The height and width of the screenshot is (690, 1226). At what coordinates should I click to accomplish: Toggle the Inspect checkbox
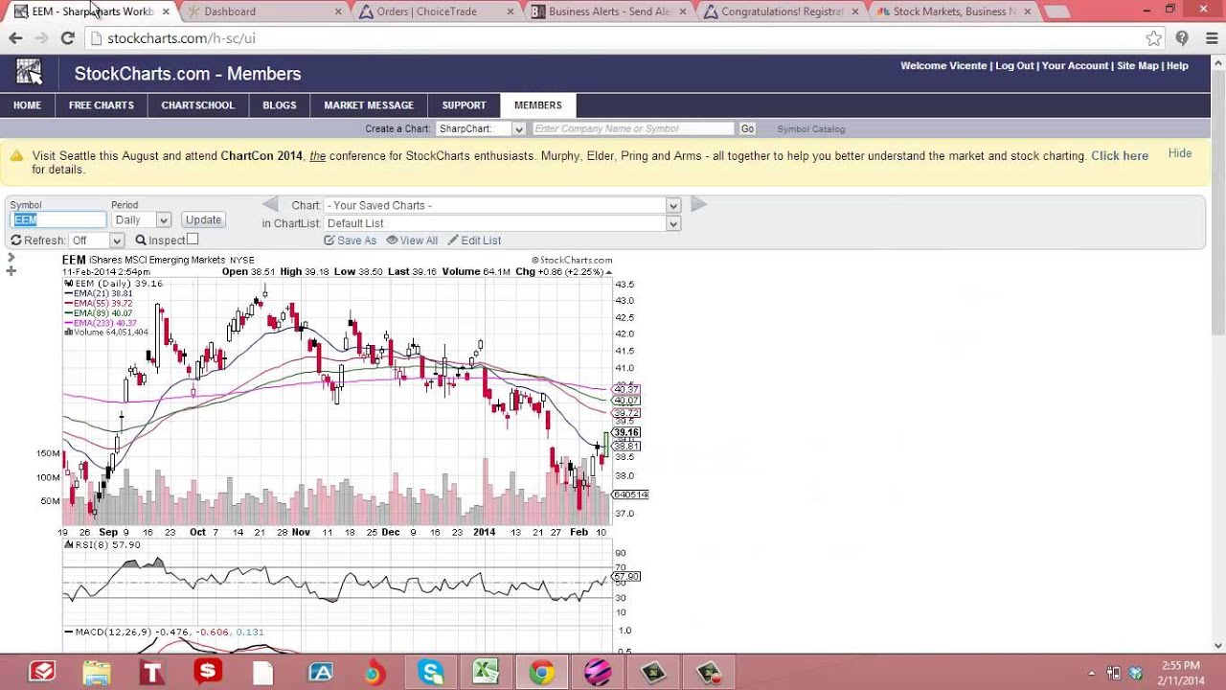coord(193,240)
